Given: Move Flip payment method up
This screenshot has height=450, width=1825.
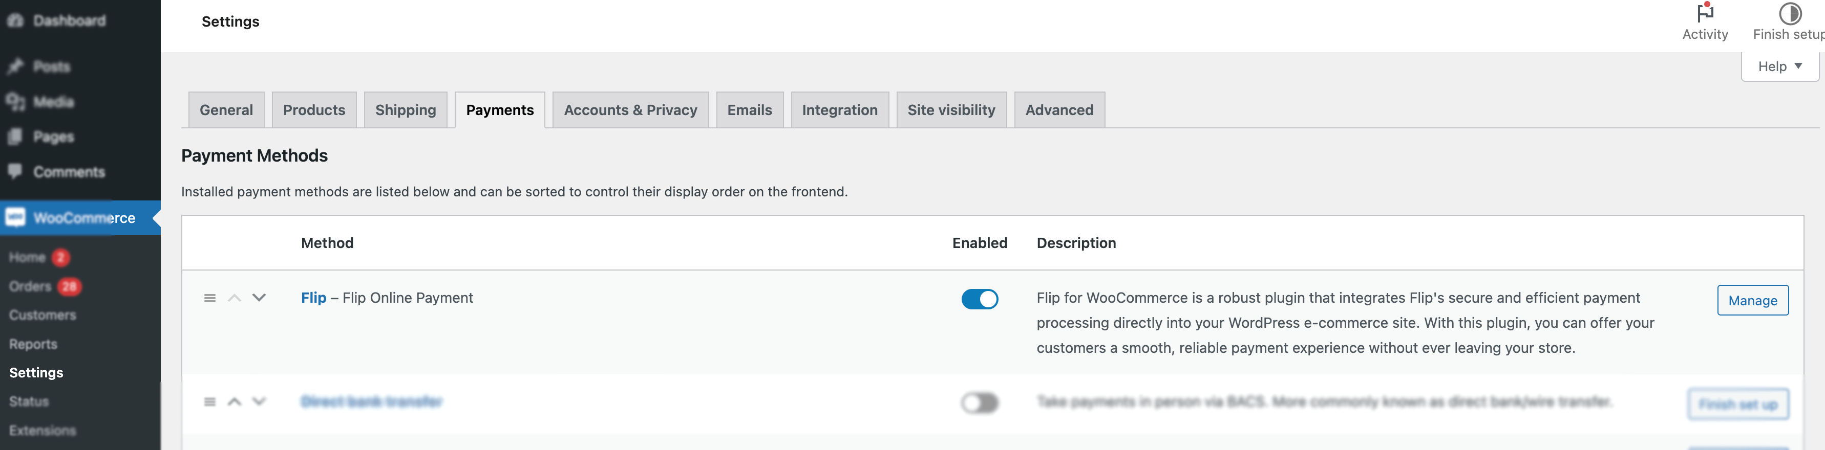Looking at the screenshot, I should pos(235,298).
